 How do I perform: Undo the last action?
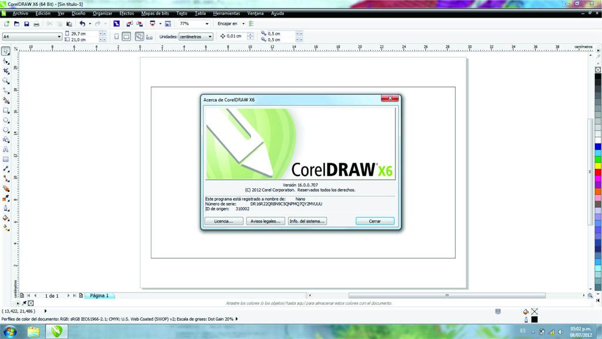(82, 24)
